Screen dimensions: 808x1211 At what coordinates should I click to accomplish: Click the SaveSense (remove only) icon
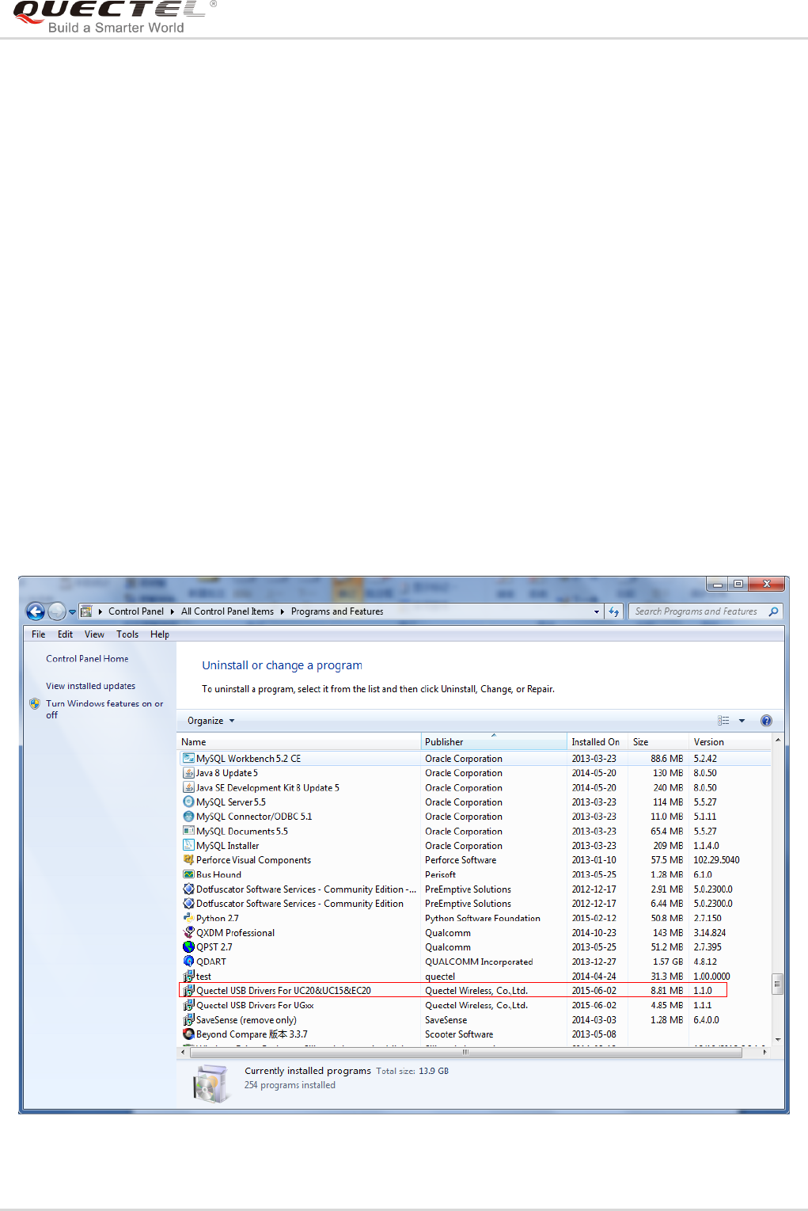188,1020
